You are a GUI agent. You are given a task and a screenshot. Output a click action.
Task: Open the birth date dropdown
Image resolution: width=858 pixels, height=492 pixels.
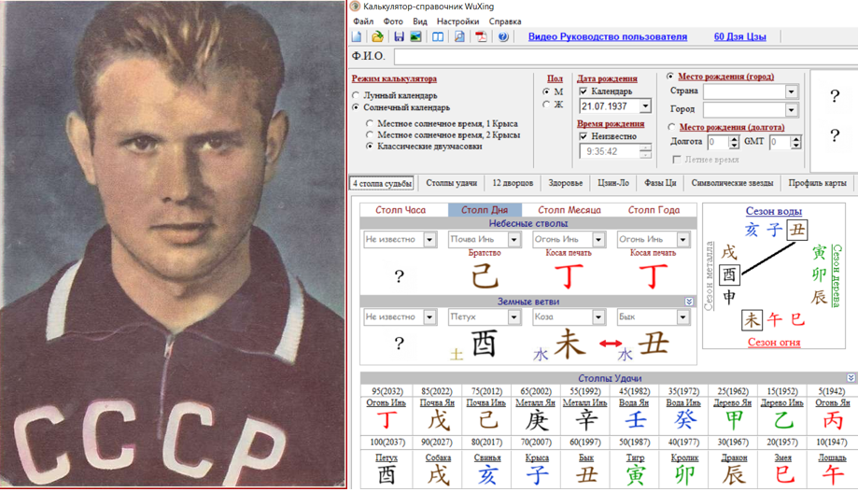click(646, 105)
